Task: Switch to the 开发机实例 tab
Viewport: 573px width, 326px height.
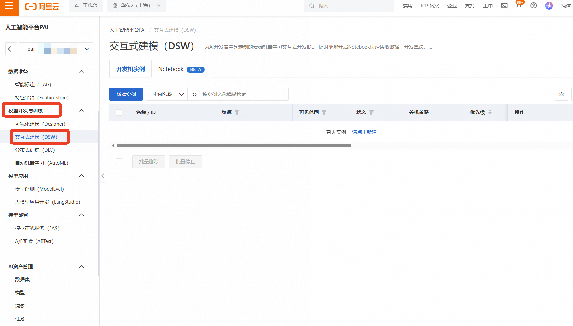Action: 131,69
